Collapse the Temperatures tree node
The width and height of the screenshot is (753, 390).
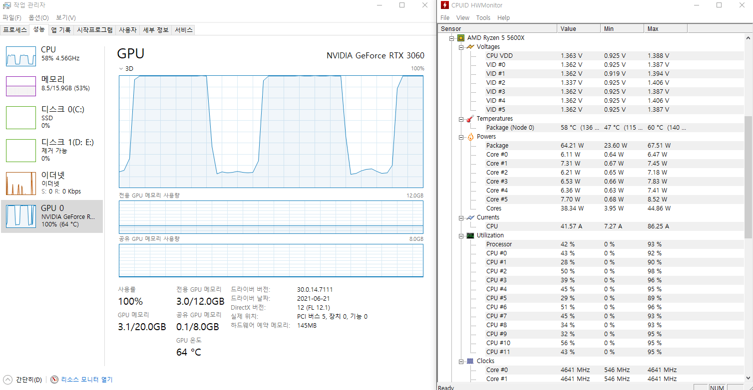tap(461, 119)
